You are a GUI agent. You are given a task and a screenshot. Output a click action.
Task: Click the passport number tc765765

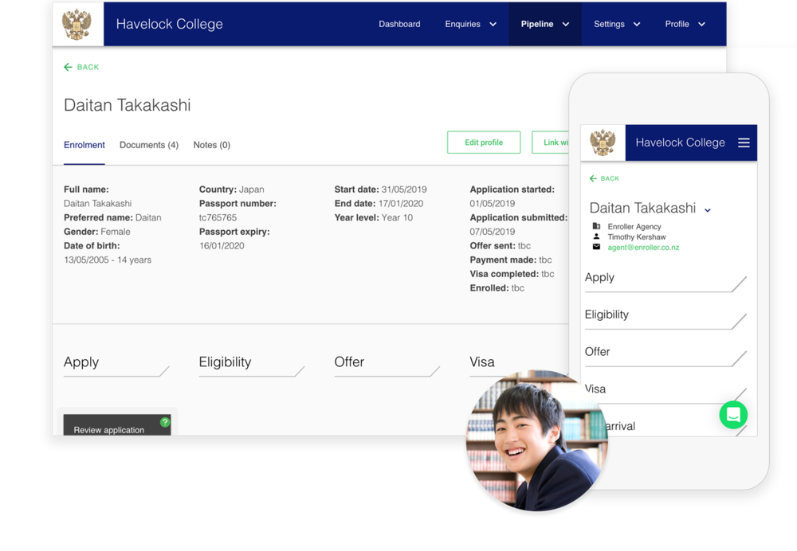218,217
